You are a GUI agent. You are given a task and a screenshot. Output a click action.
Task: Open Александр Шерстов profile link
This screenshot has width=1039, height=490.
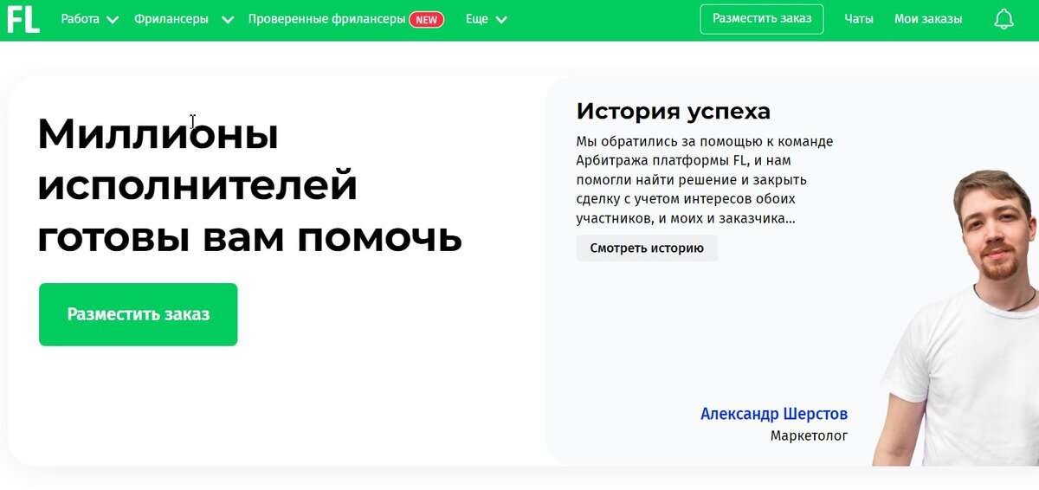(774, 414)
